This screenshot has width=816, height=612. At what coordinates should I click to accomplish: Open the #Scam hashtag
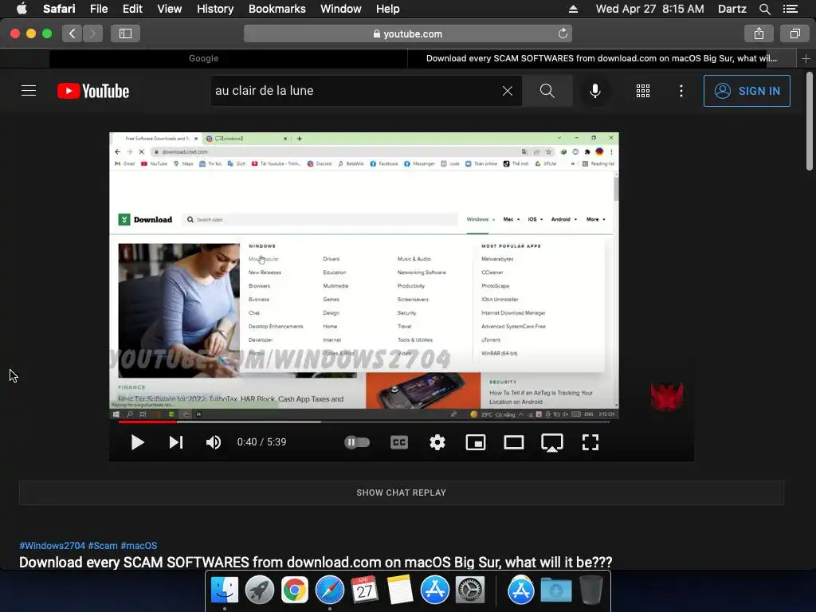click(x=103, y=545)
